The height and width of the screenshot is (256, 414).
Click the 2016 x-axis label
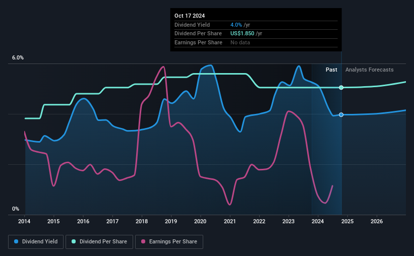83,221
